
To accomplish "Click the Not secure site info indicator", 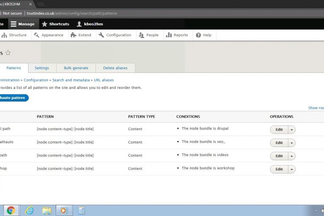I will click(11, 13).
